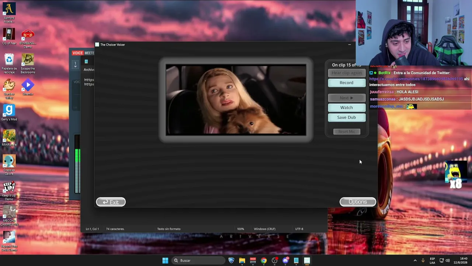Open the Ashford Academy desktop shortcut
Screen dimensions: 472x266
[x=9, y=13]
